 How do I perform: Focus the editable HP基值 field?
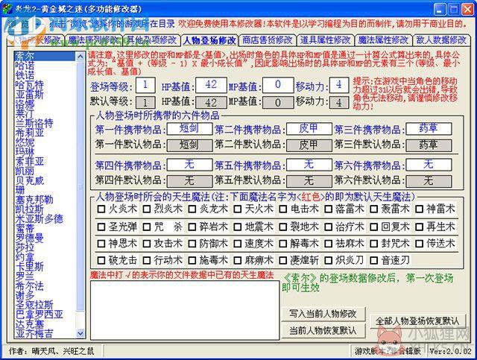click(211, 85)
